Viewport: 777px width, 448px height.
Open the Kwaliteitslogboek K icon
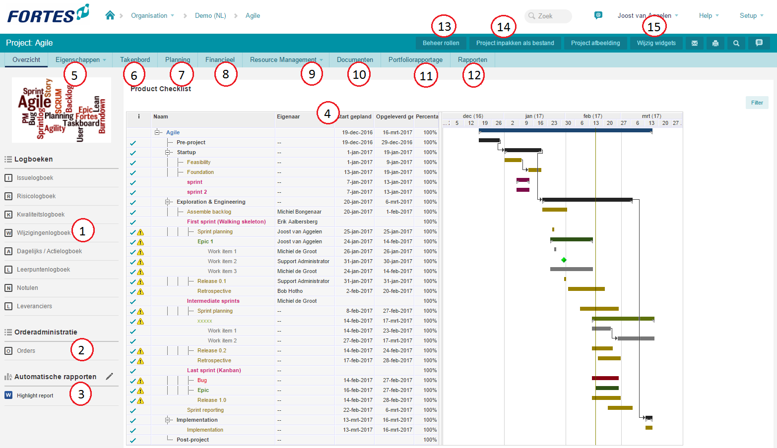pos(8,215)
